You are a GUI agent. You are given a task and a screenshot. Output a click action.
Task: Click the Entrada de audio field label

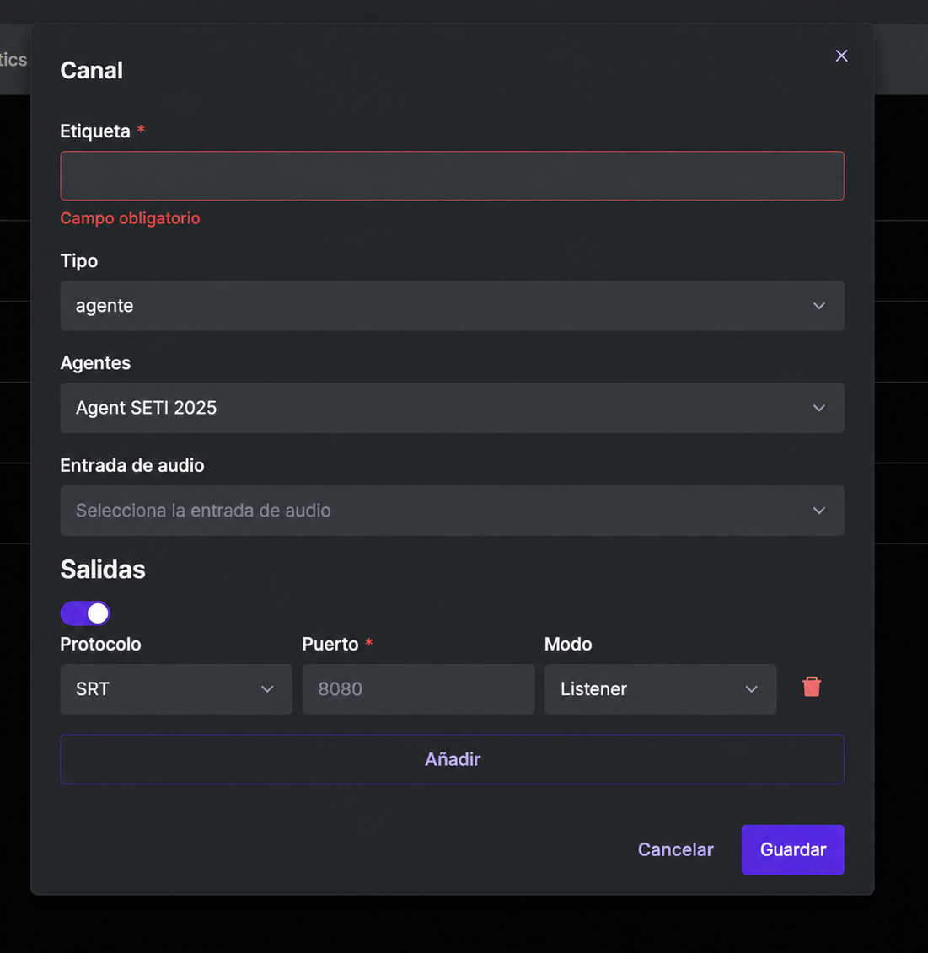coord(132,466)
